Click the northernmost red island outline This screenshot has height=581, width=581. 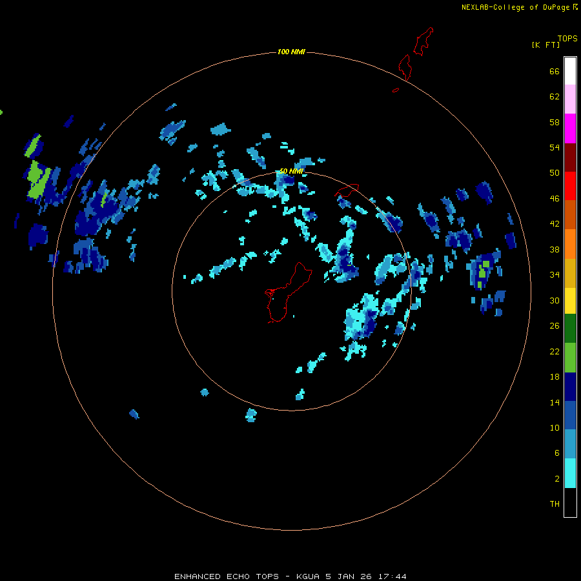pos(423,41)
